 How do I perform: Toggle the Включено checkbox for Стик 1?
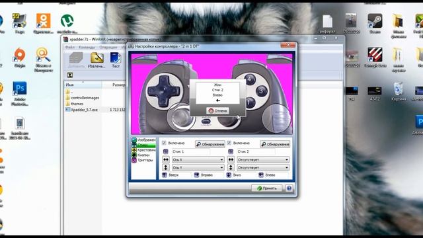(x=164, y=143)
